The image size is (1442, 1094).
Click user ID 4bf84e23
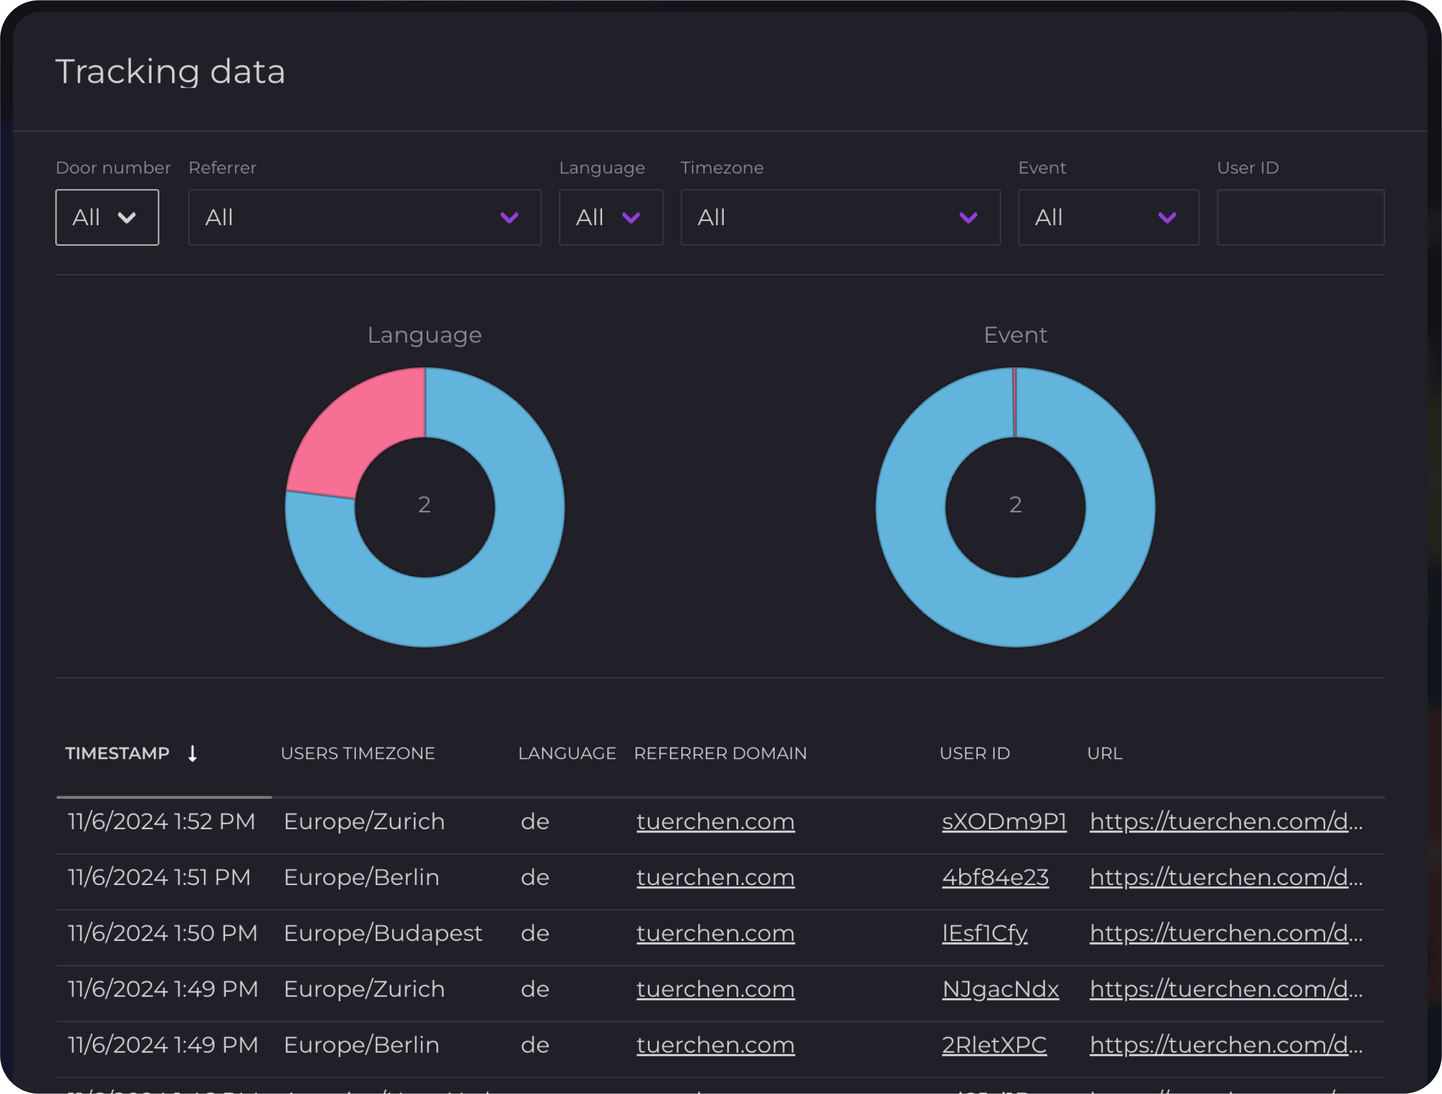coord(994,877)
